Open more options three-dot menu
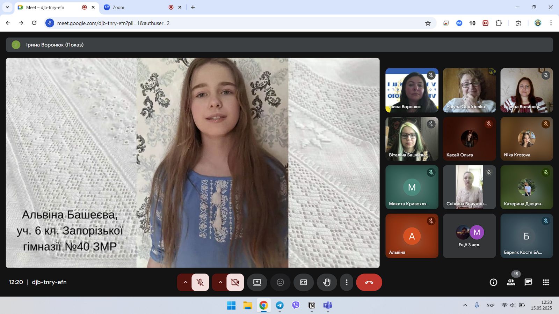The image size is (559, 314). click(346, 282)
